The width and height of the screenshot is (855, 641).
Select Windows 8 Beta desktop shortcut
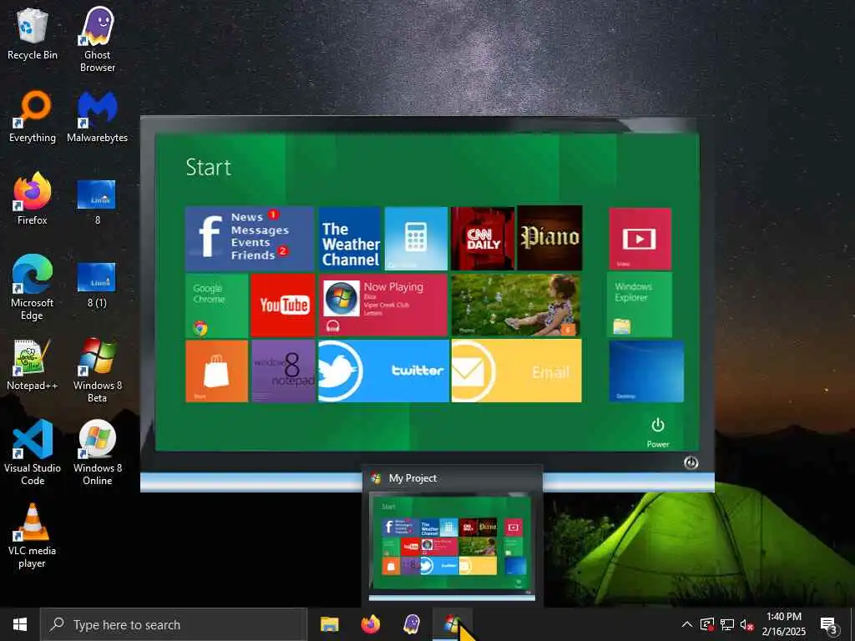[97, 371]
